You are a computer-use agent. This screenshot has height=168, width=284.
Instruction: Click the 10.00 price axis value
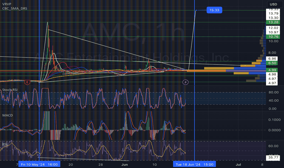pyautogui.click(x=274, y=41)
